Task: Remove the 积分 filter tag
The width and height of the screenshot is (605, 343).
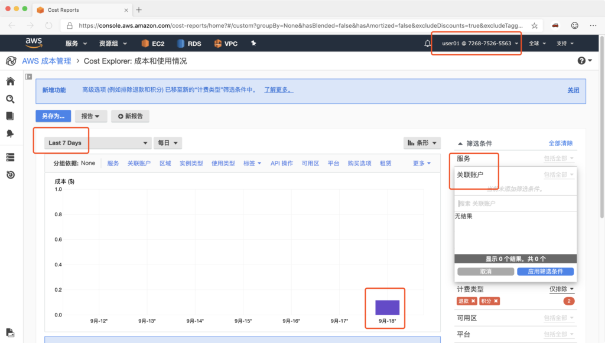Action: pos(496,301)
